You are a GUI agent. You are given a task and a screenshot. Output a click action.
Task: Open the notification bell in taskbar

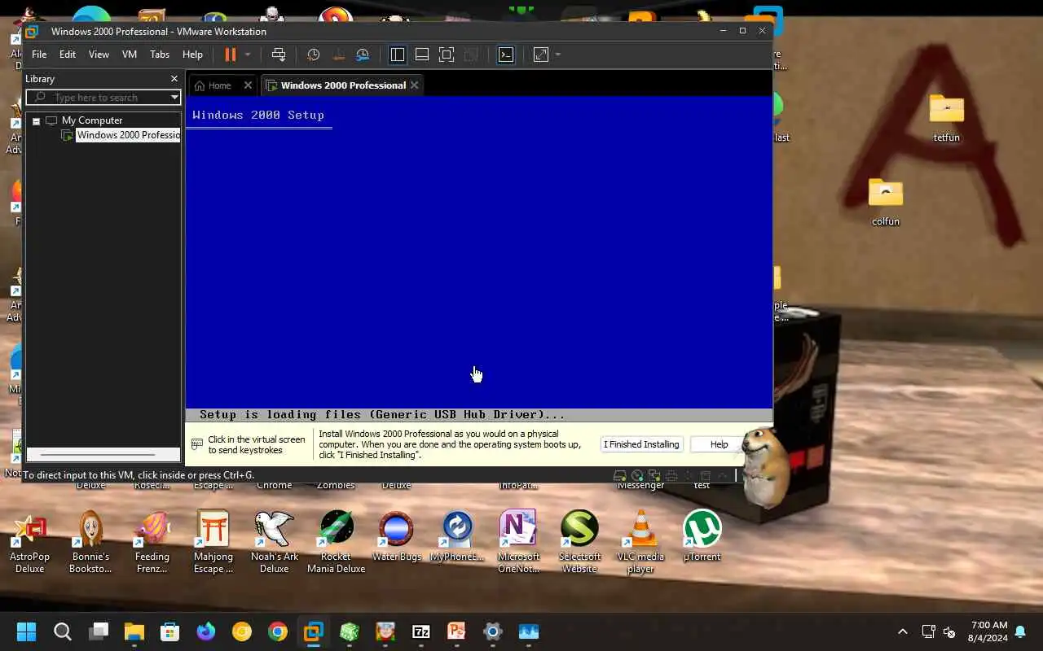pyautogui.click(x=1020, y=632)
